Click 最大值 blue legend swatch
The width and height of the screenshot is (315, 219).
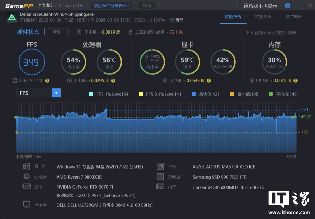point(194,94)
